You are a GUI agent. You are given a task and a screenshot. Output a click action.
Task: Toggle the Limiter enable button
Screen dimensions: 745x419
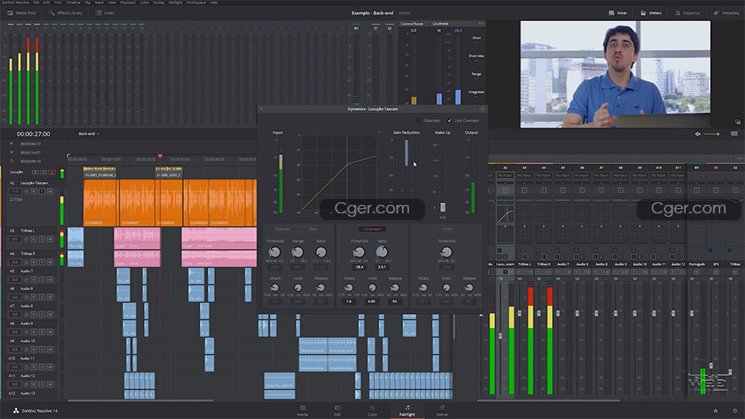(446, 229)
